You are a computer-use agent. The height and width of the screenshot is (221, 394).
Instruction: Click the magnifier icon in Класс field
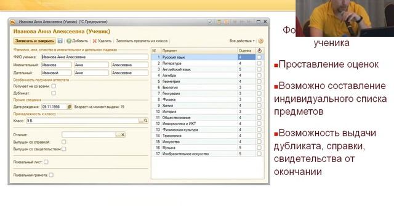point(145,121)
